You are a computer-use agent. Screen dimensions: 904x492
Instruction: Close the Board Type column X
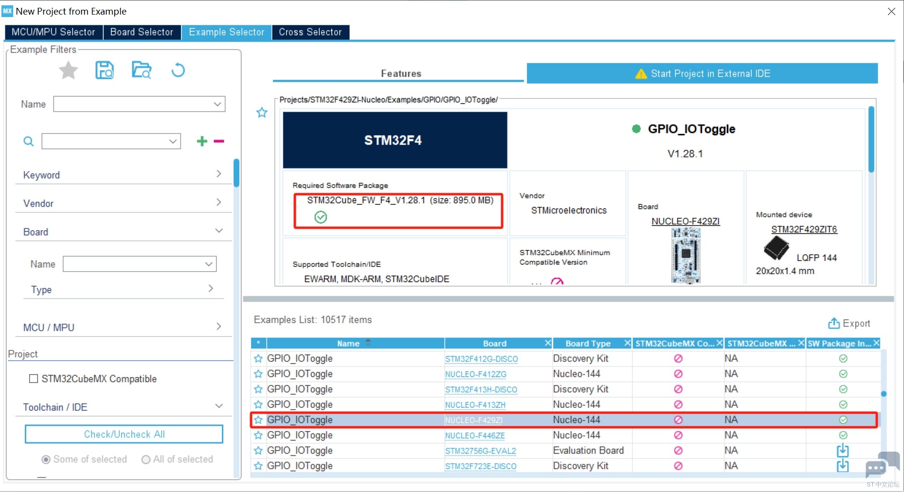(628, 343)
